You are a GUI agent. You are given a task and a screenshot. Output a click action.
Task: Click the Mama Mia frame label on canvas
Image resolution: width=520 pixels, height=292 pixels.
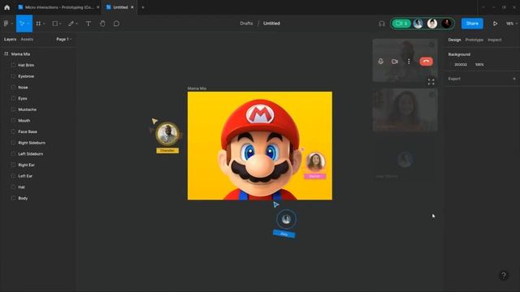click(197, 88)
